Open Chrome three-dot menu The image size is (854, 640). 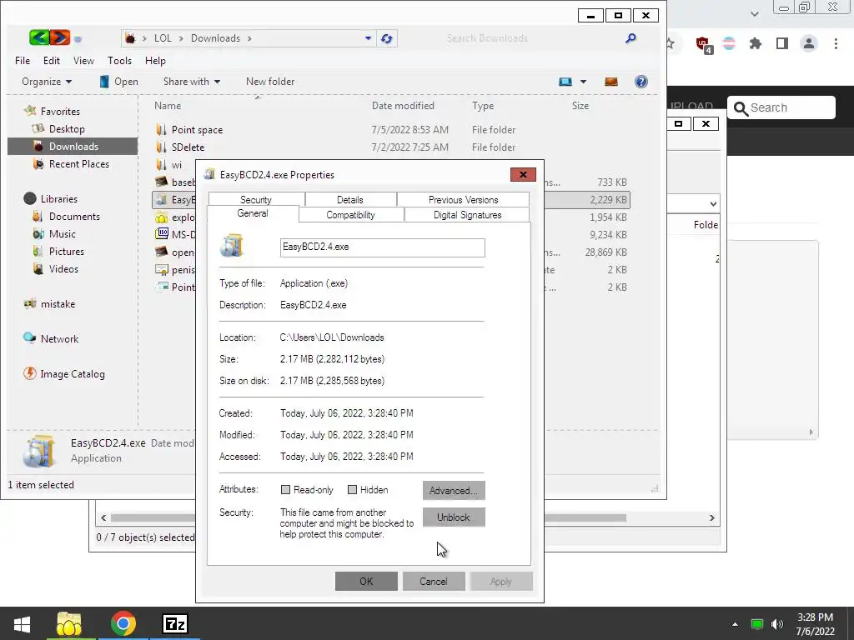[836, 43]
